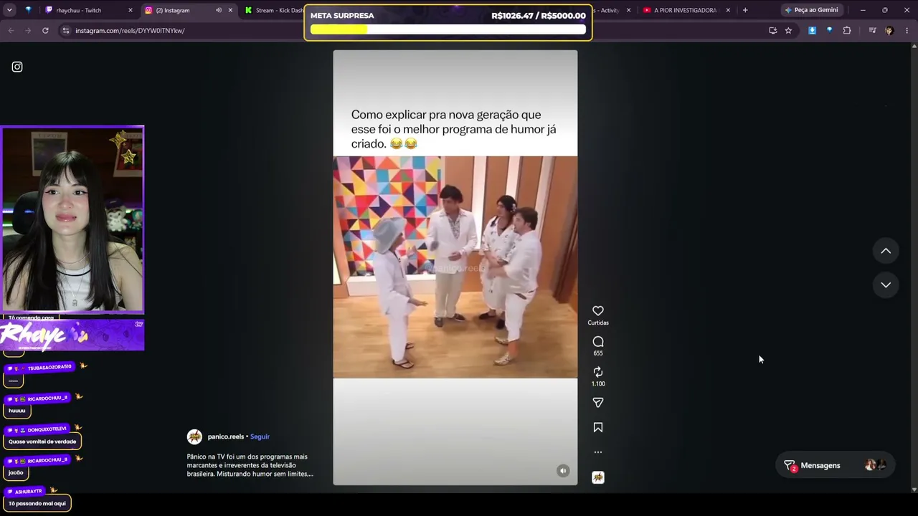Switch to the A PIOR INVESTIGADORA YouTube tab
The width and height of the screenshot is (918, 516).
click(685, 10)
